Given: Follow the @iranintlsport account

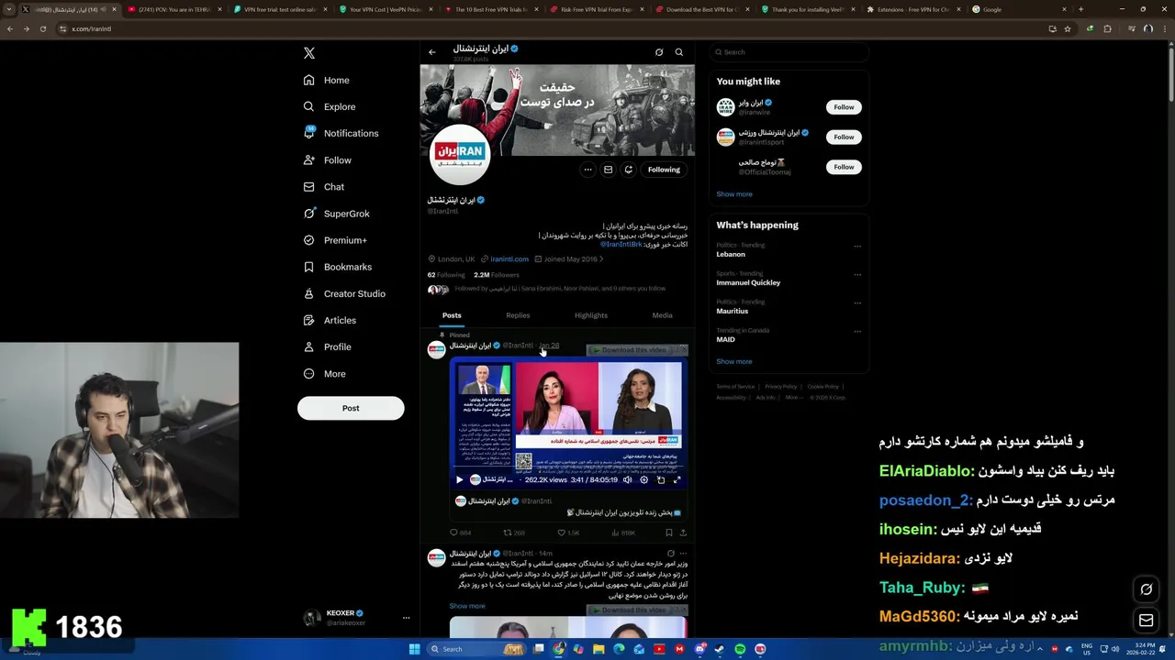Looking at the screenshot, I should click(x=844, y=137).
